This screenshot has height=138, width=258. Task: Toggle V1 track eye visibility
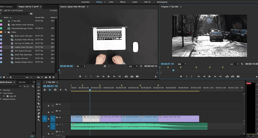[x=60, y=118]
